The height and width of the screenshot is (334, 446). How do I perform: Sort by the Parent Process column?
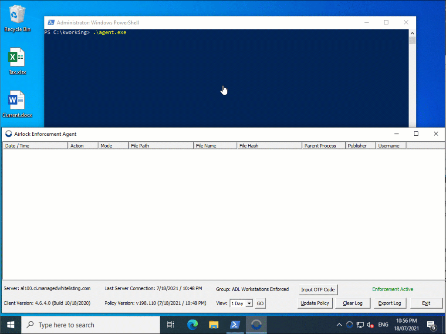[x=324, y=146]
